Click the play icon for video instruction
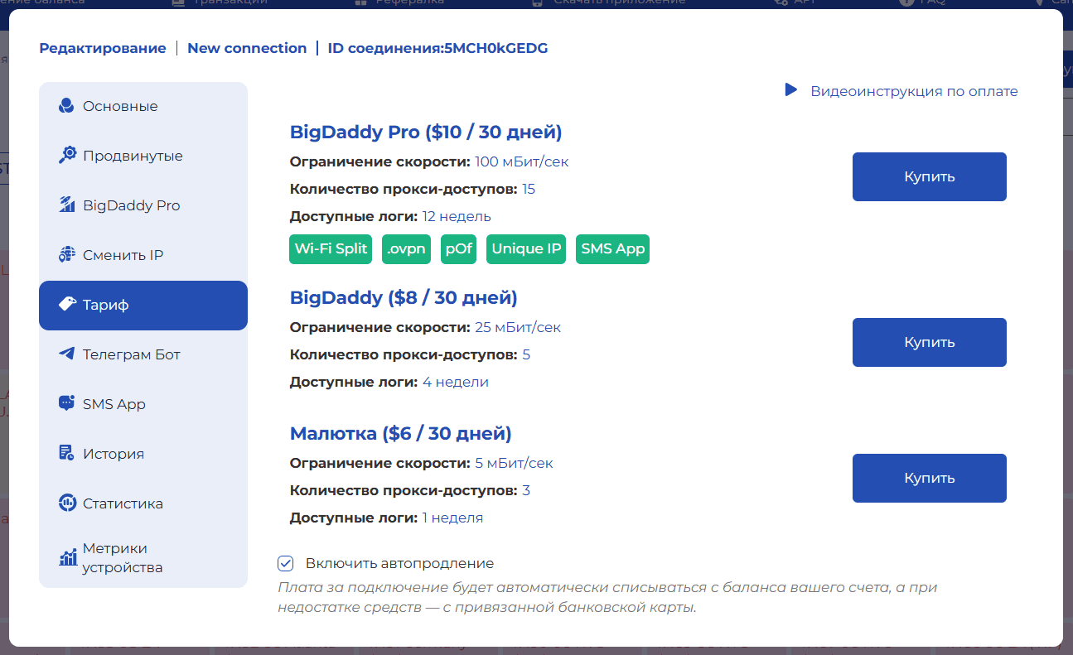The height and width of the screenshot is (655, 1073). coord(791,90)
